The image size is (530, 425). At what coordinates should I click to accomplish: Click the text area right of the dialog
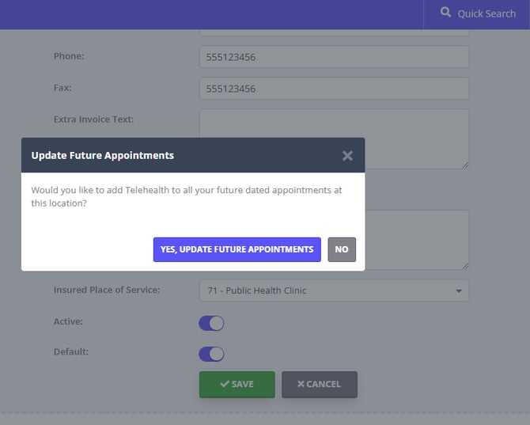coord(417,240)
